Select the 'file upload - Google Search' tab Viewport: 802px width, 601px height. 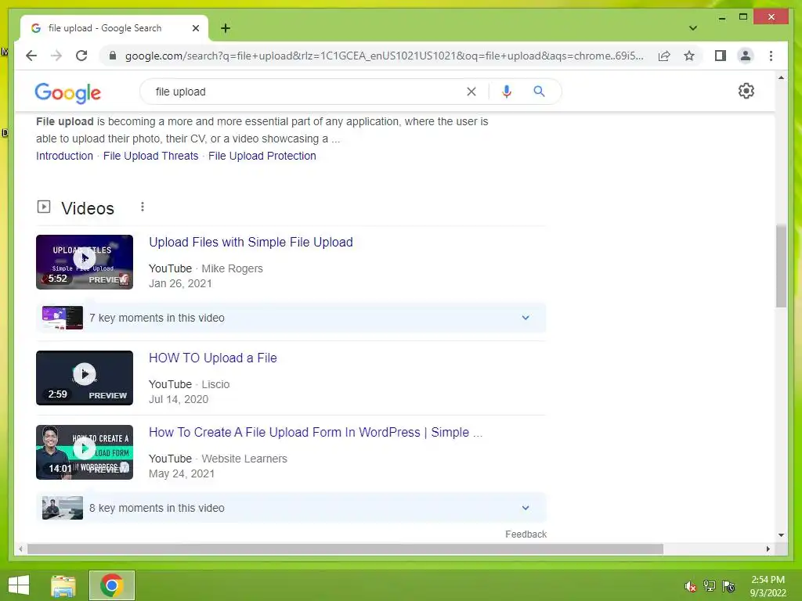(x=114, y=28)
